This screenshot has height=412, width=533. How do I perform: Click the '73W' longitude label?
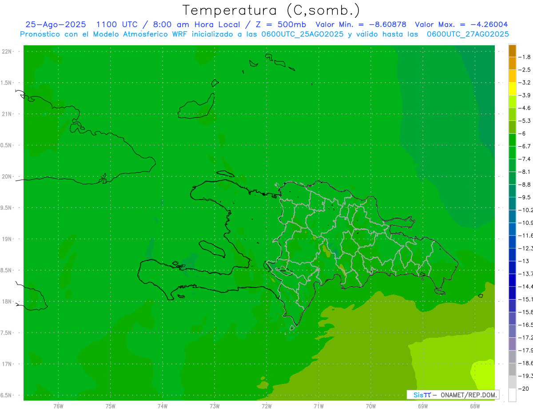(x=215, y=406)
